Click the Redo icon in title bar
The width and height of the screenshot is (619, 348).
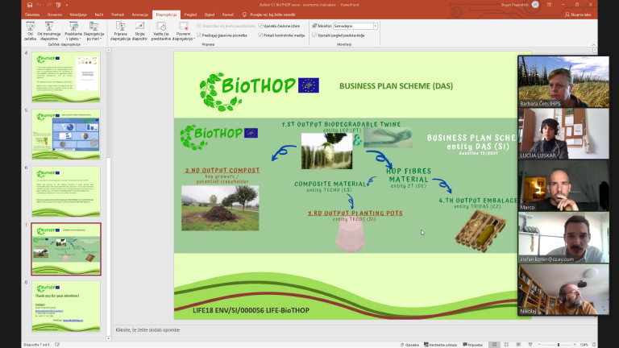(x=49, y=5)
